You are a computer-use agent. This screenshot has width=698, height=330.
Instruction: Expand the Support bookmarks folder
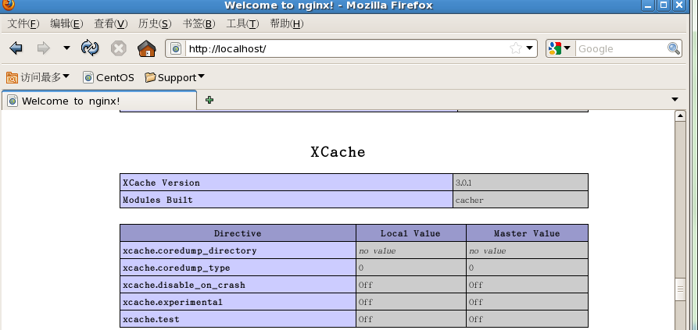tap(174, 78)
